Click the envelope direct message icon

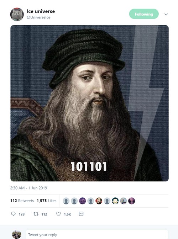click(x=81, y=214)
